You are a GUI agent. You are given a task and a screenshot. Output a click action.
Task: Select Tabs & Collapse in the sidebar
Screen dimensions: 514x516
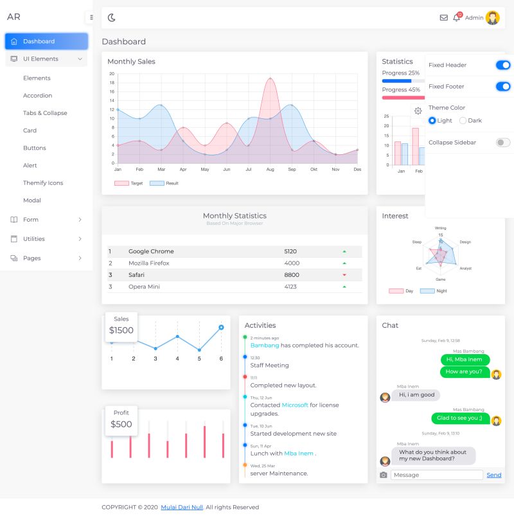click(44, 112)
